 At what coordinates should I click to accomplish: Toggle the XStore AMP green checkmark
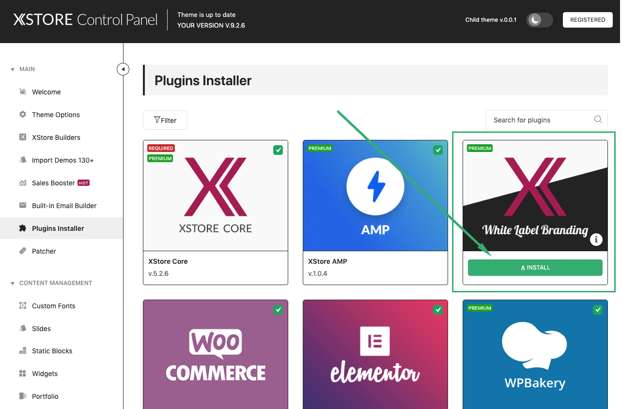[438, 150]
